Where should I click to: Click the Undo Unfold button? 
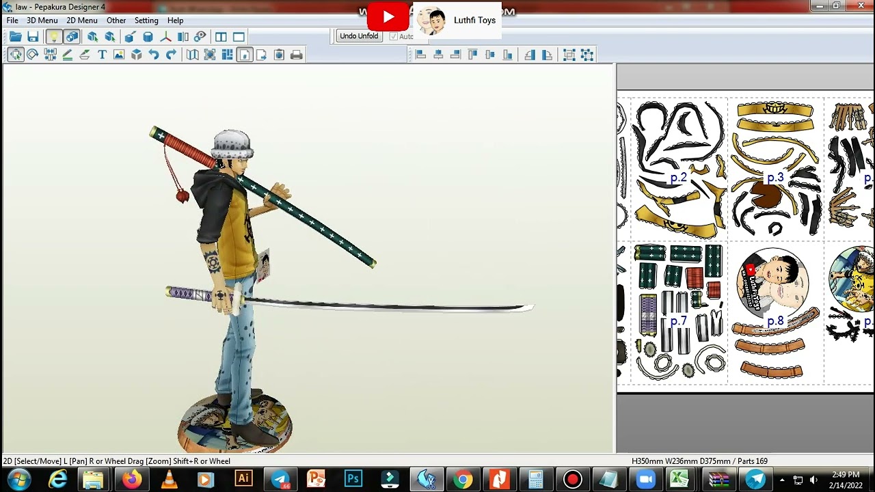coord(359,36)
